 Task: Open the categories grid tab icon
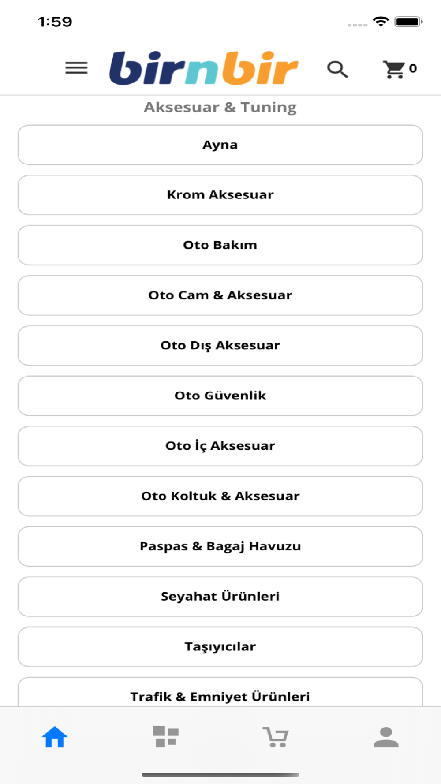[165, 736]
